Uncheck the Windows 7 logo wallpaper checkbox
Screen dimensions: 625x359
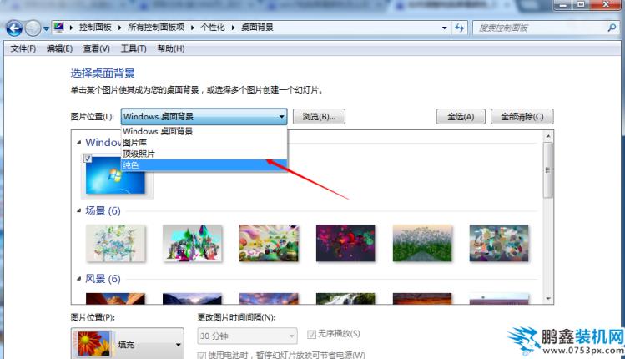88,159
